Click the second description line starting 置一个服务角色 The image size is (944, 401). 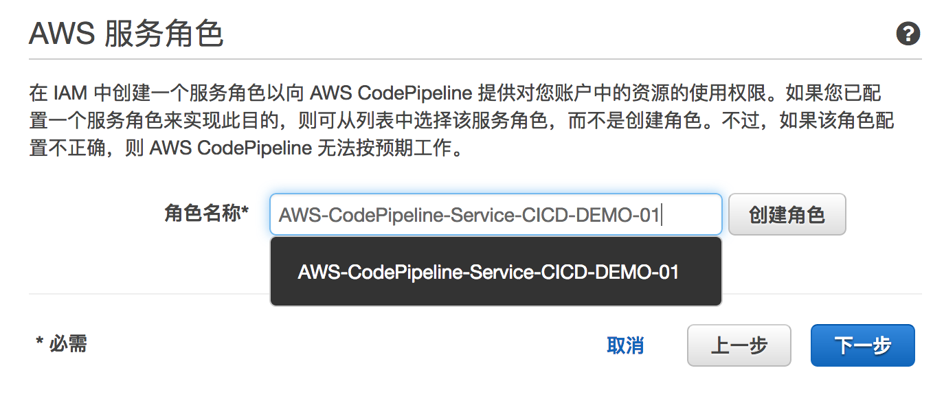460,121
